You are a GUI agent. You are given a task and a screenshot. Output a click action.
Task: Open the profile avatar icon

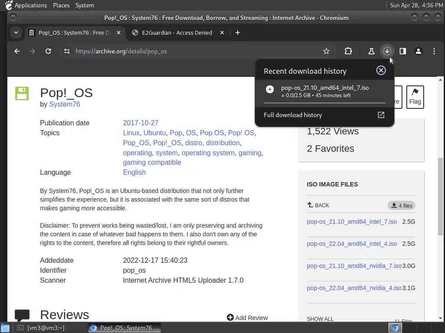tap(418, 51)
